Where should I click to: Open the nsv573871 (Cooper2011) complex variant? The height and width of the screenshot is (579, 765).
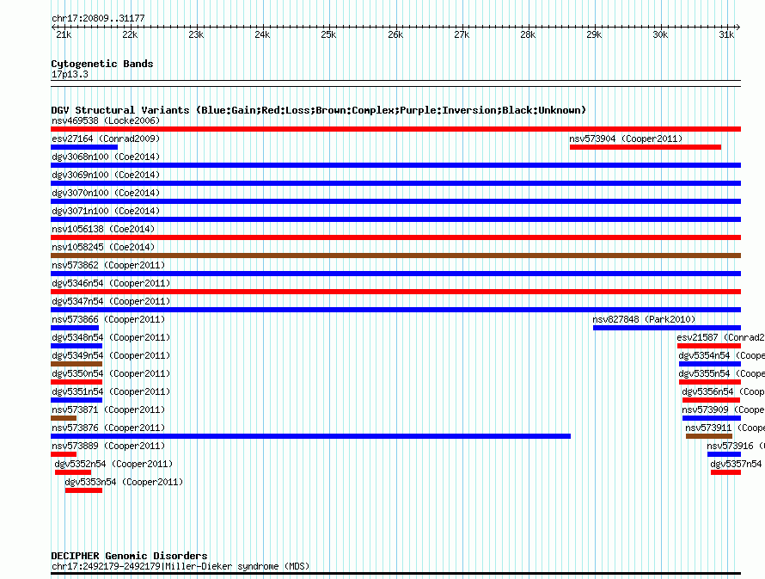pos(64,418)
